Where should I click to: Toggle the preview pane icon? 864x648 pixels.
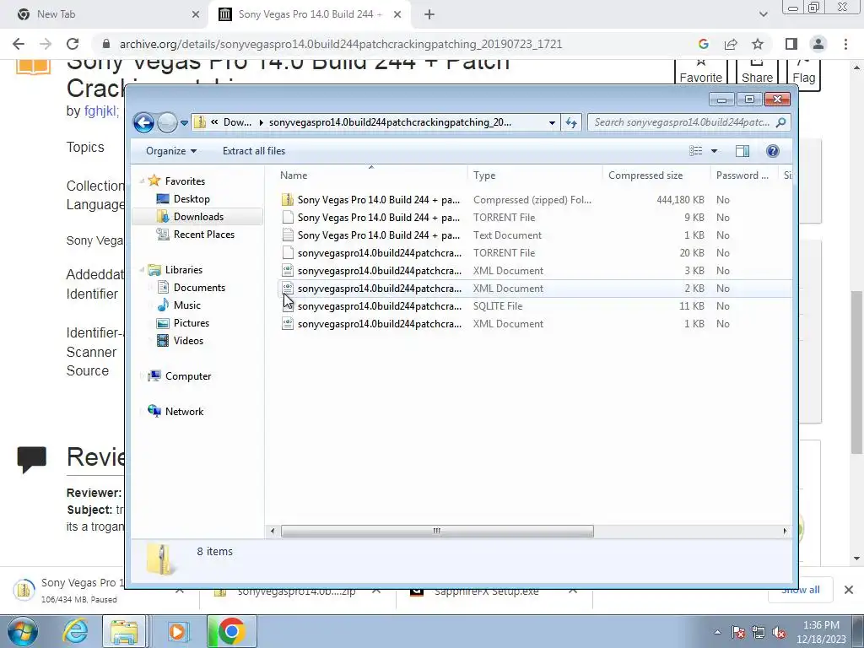point(742,151)
